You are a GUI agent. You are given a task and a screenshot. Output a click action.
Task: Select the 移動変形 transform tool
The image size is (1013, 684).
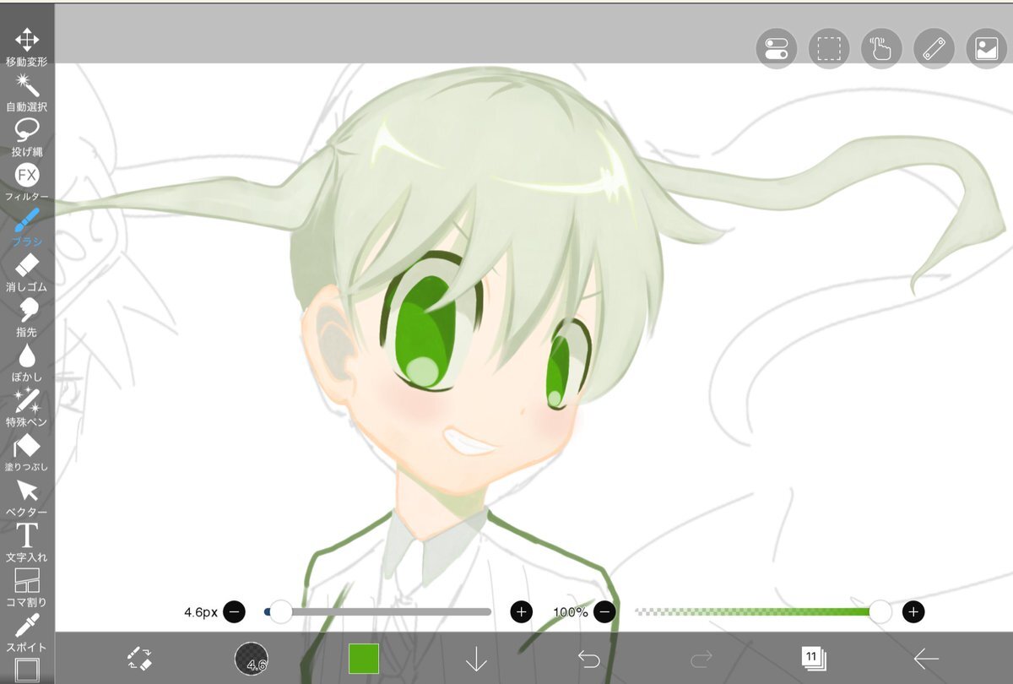[x=27, y=47]
